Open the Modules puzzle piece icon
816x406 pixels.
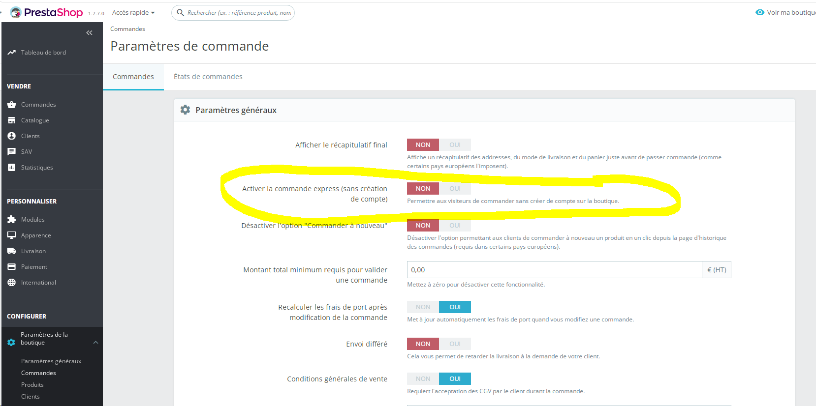pyautogui.click(x=11, y=220)
